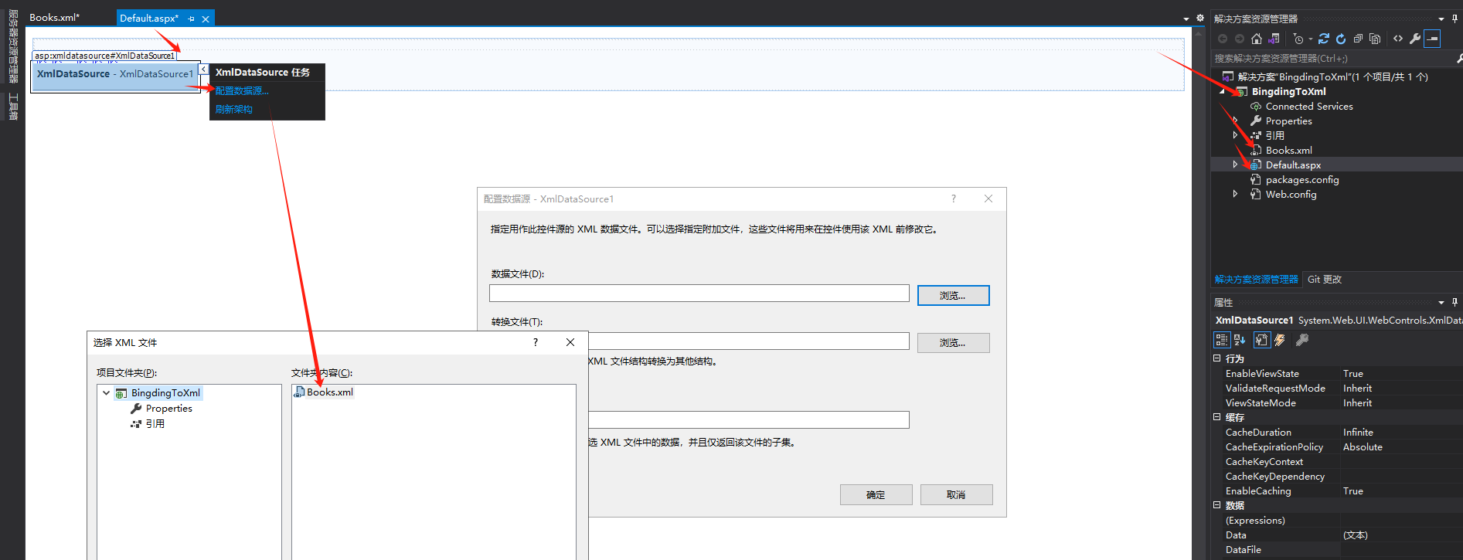Expand 引用 node in Solution Explorer
This screenshot has height=560, width=1463.
click(1235, 136)
